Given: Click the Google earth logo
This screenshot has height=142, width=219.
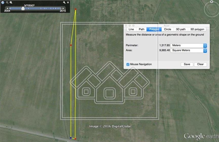Looking at the screenshot, I should pyautogui.click(x=201, y=136).
